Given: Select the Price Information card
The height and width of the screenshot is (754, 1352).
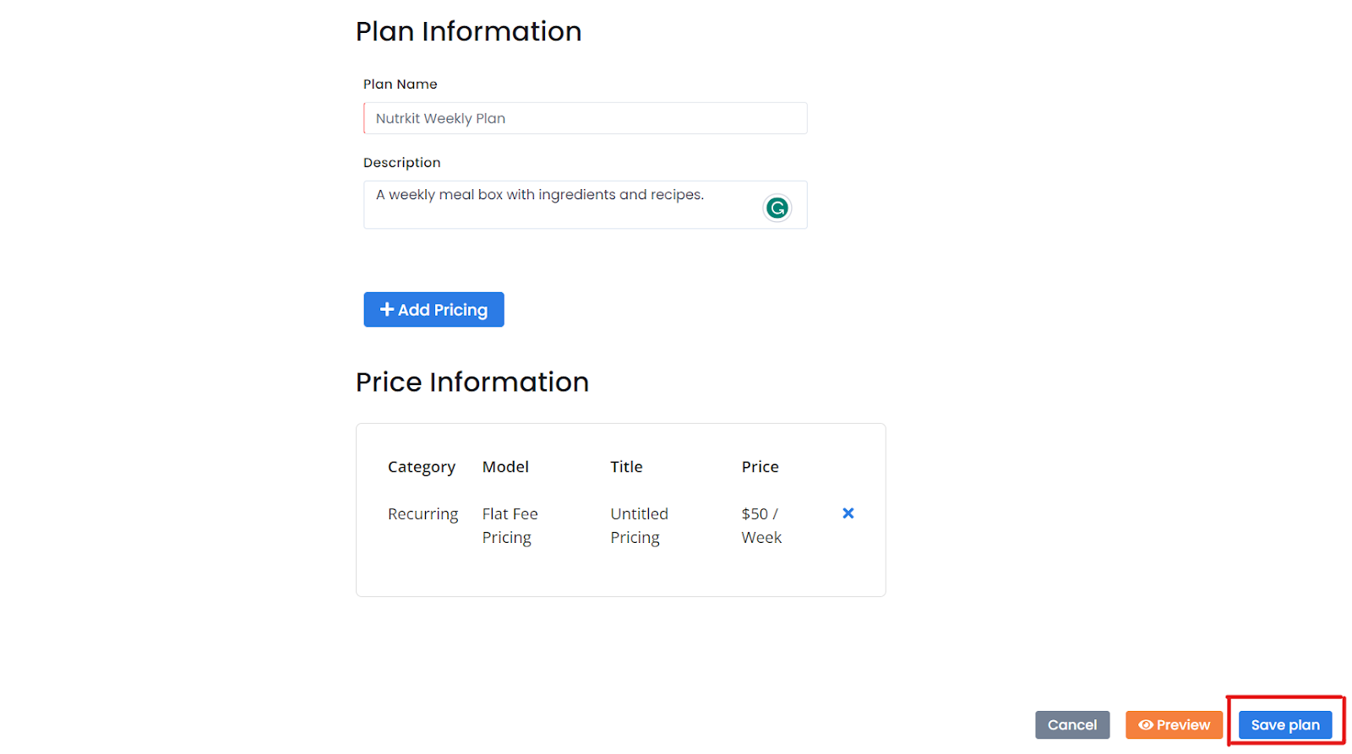Looking at the screenshot, I should [x=620, y=509].
